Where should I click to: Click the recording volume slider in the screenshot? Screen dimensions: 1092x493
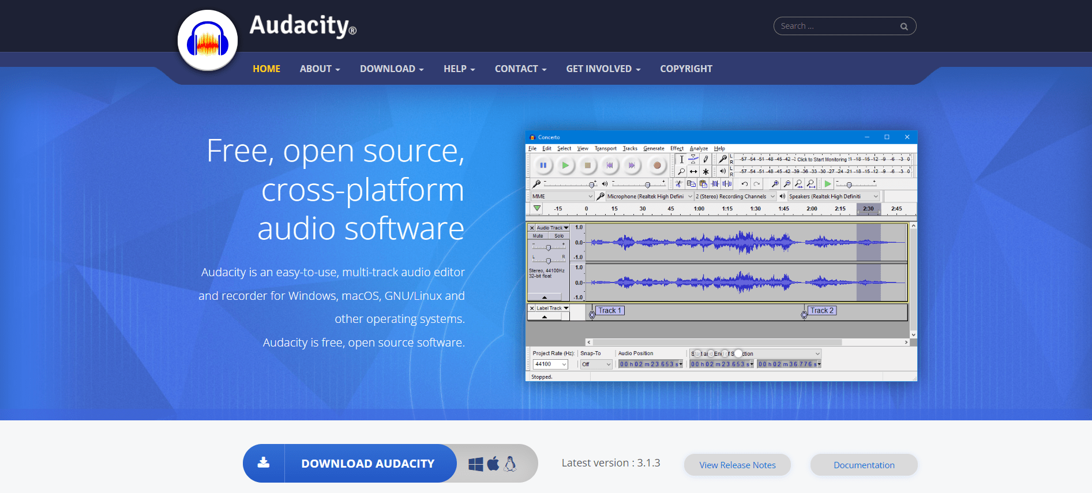(571, 184)
